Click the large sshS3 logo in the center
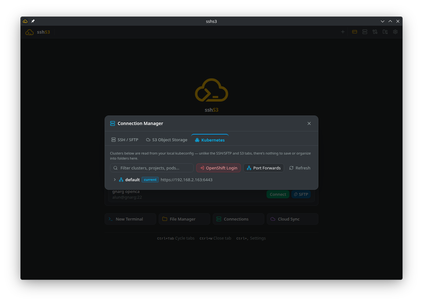This screenshot has height=304, width=423. [x=211, y=90]
